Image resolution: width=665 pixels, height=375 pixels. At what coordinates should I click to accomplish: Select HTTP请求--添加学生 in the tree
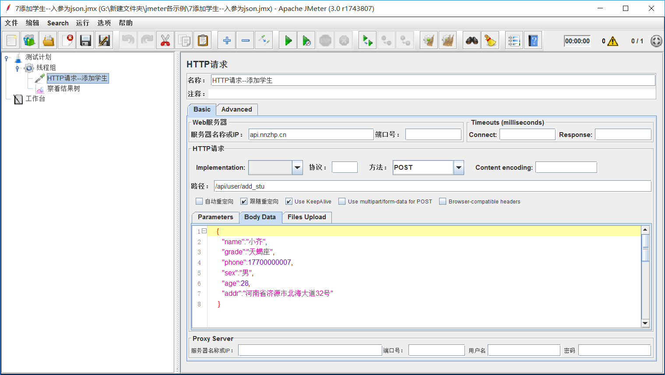click(x=77, y=78)
